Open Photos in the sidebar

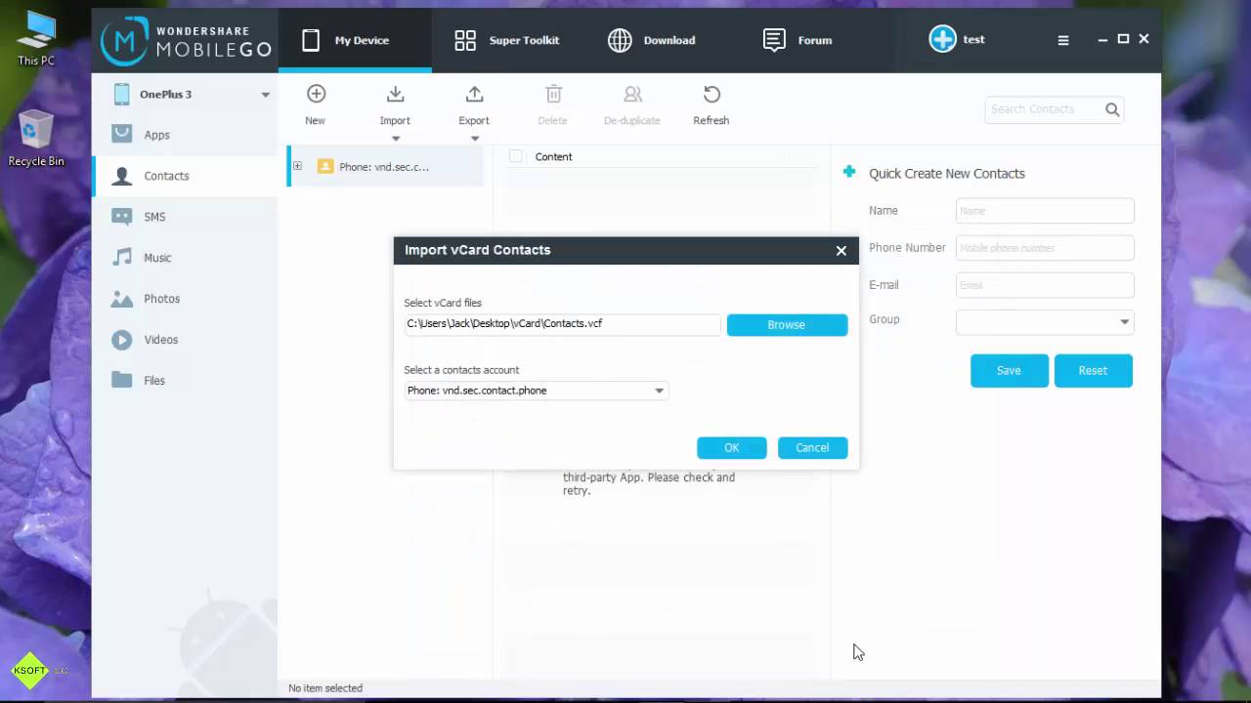click(x=185, y=299)
